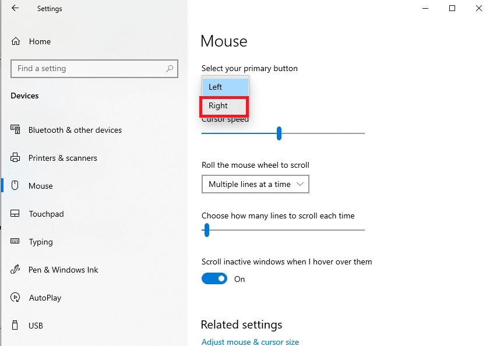Go to the Touchpad settings page

pos(46,214)
